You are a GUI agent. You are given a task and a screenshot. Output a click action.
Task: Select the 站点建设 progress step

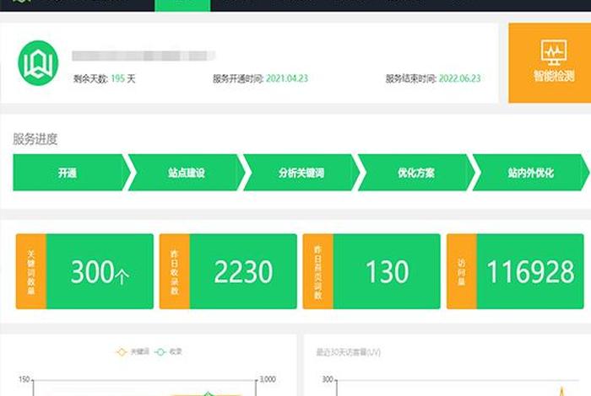[187, 173]
